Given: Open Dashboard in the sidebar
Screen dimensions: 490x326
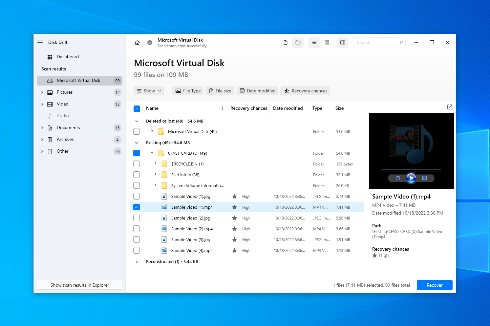Looking at the screenshot, I should (x=68, y=57).
